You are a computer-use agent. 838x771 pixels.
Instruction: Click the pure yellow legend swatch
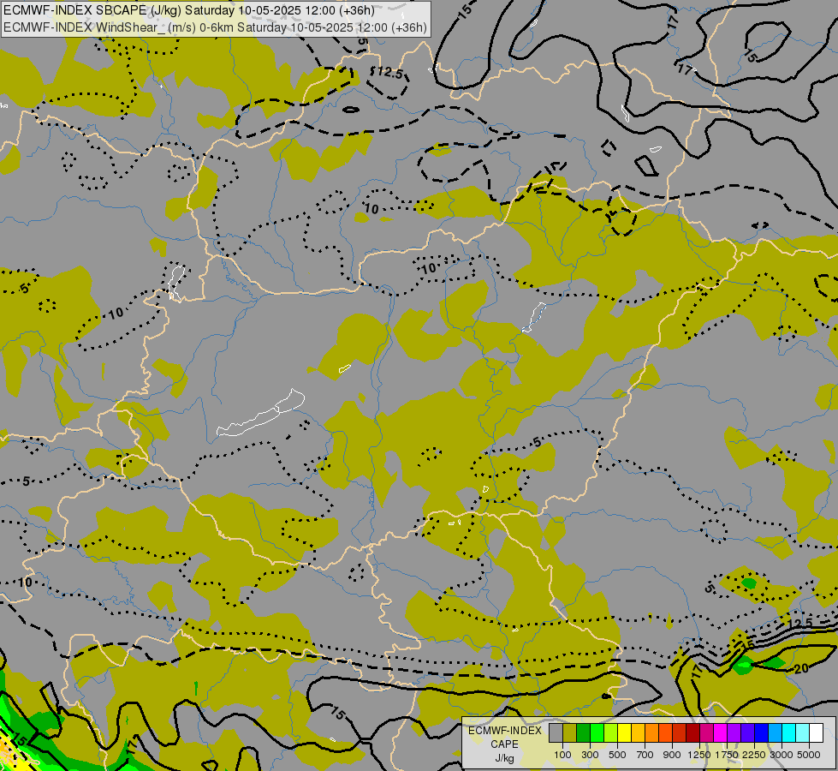pyautogui.click(x=624, y=732)
